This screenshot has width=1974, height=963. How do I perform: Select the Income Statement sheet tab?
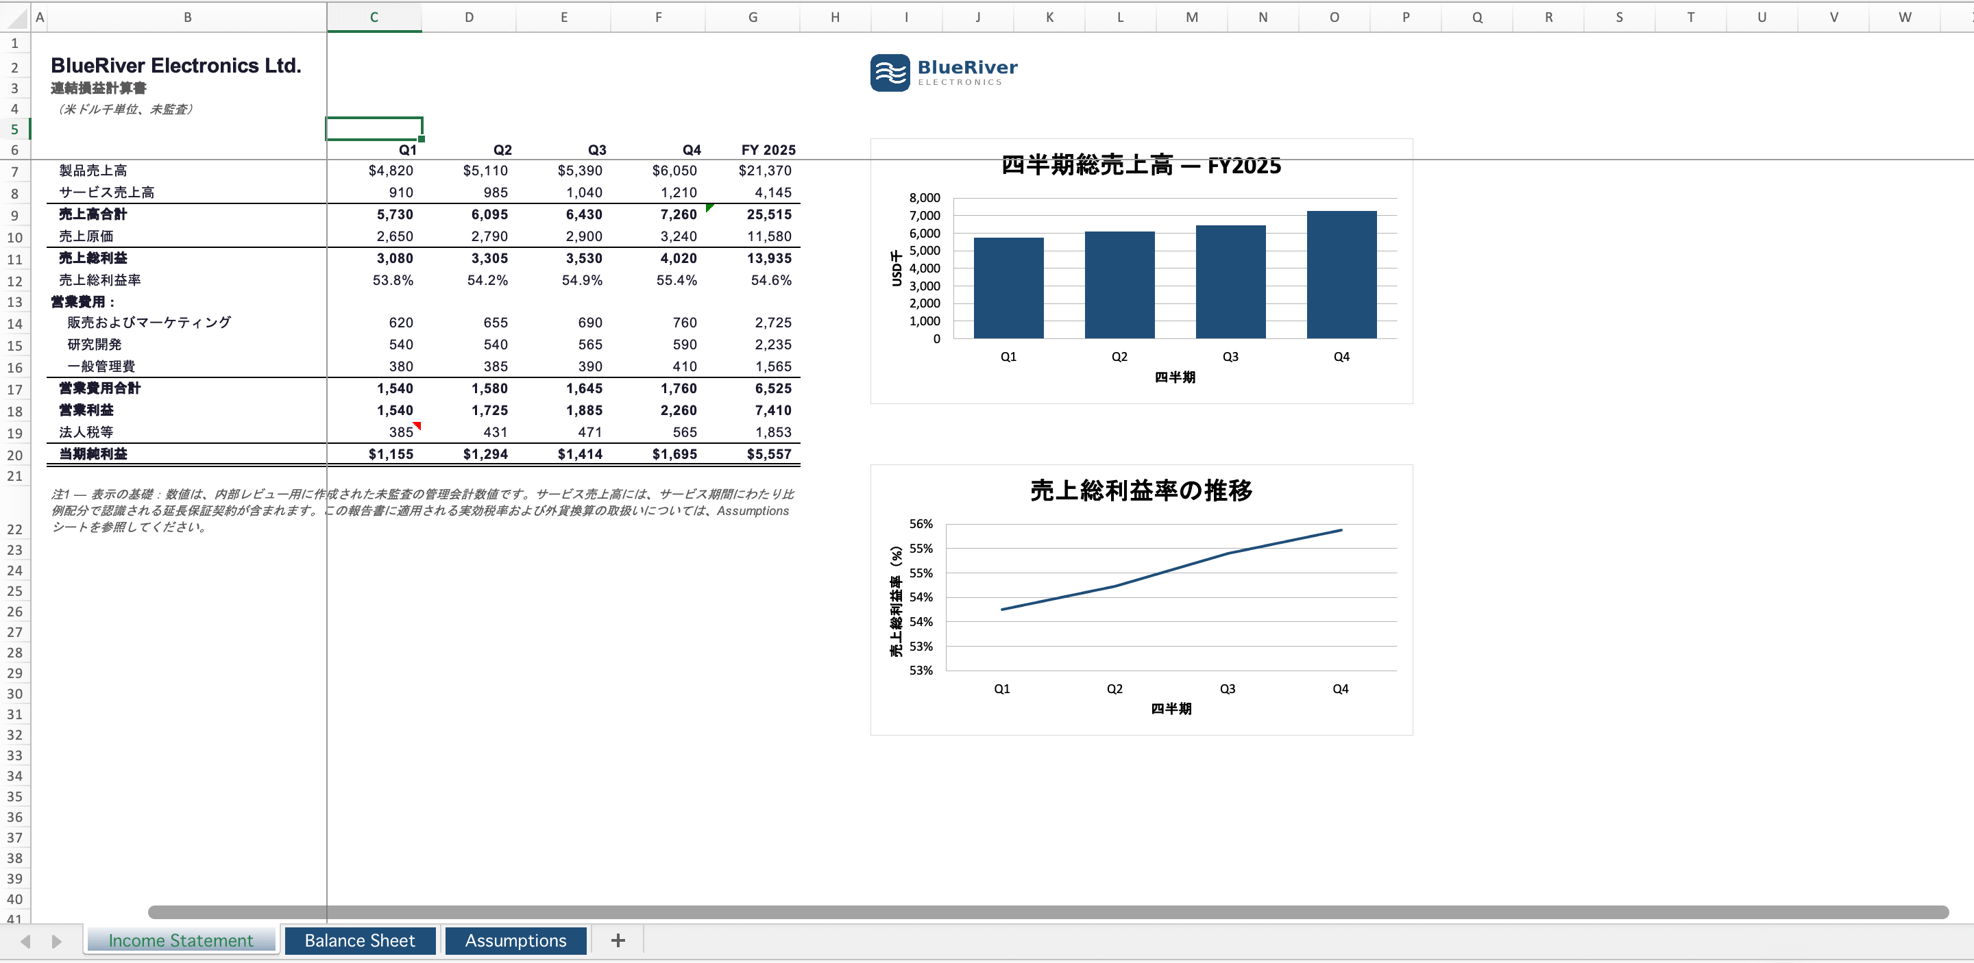[x=181, y=940]
